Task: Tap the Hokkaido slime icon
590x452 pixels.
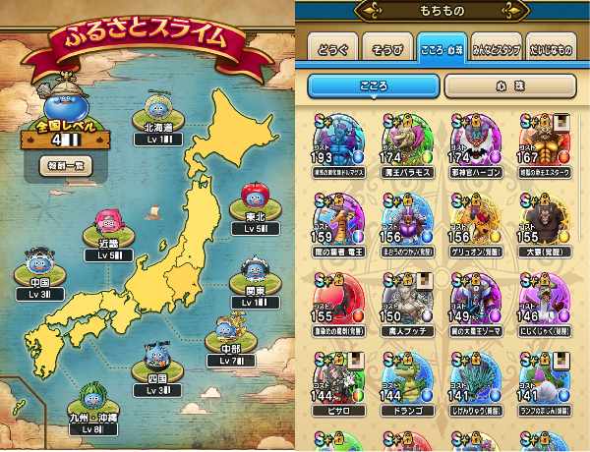Action: click(x=158, y=106)
